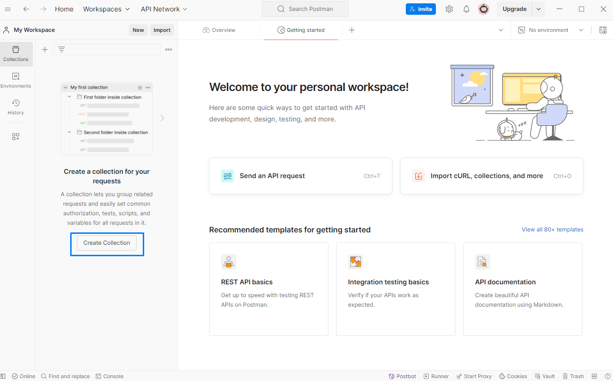The height and width of the screenshot is (381, 613).
Task: Click Send an API request card
Action: [301, 176]
